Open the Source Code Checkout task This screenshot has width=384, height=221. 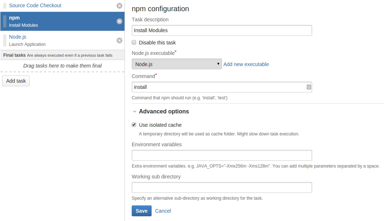pyautogui.click(x=35, y=5)
